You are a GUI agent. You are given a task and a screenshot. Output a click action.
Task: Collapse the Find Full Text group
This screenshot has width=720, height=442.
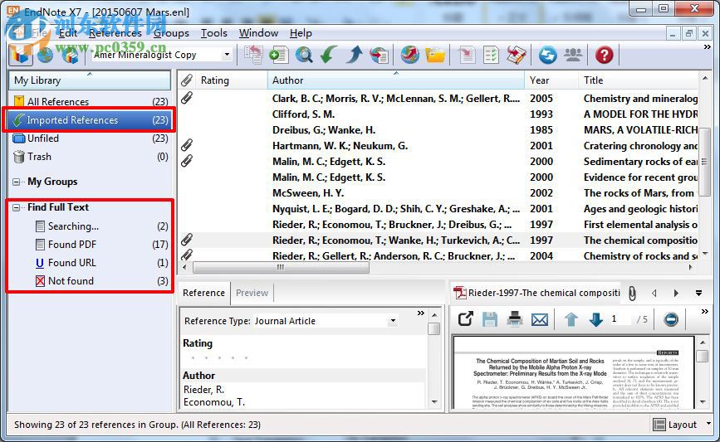point(17,207)
